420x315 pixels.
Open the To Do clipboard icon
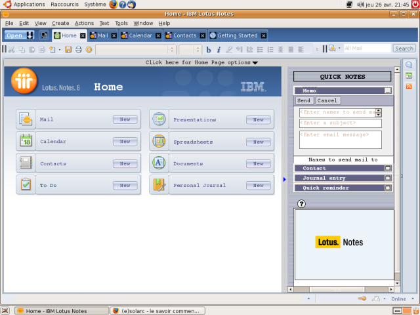click(x=26, y=185)
